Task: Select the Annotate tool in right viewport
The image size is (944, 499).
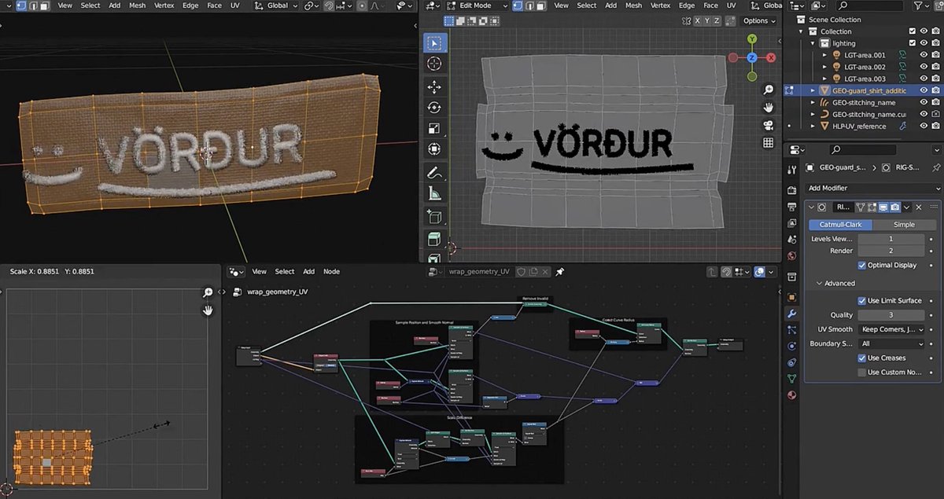Action: pos(434,172)
